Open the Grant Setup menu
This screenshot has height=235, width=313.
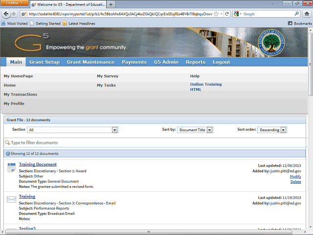tap(45, 62)
